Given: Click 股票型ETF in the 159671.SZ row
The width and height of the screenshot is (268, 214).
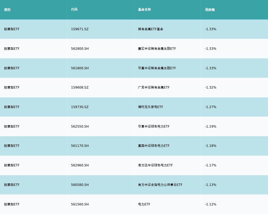Looking at the screenshot, I should click(12, 29).
